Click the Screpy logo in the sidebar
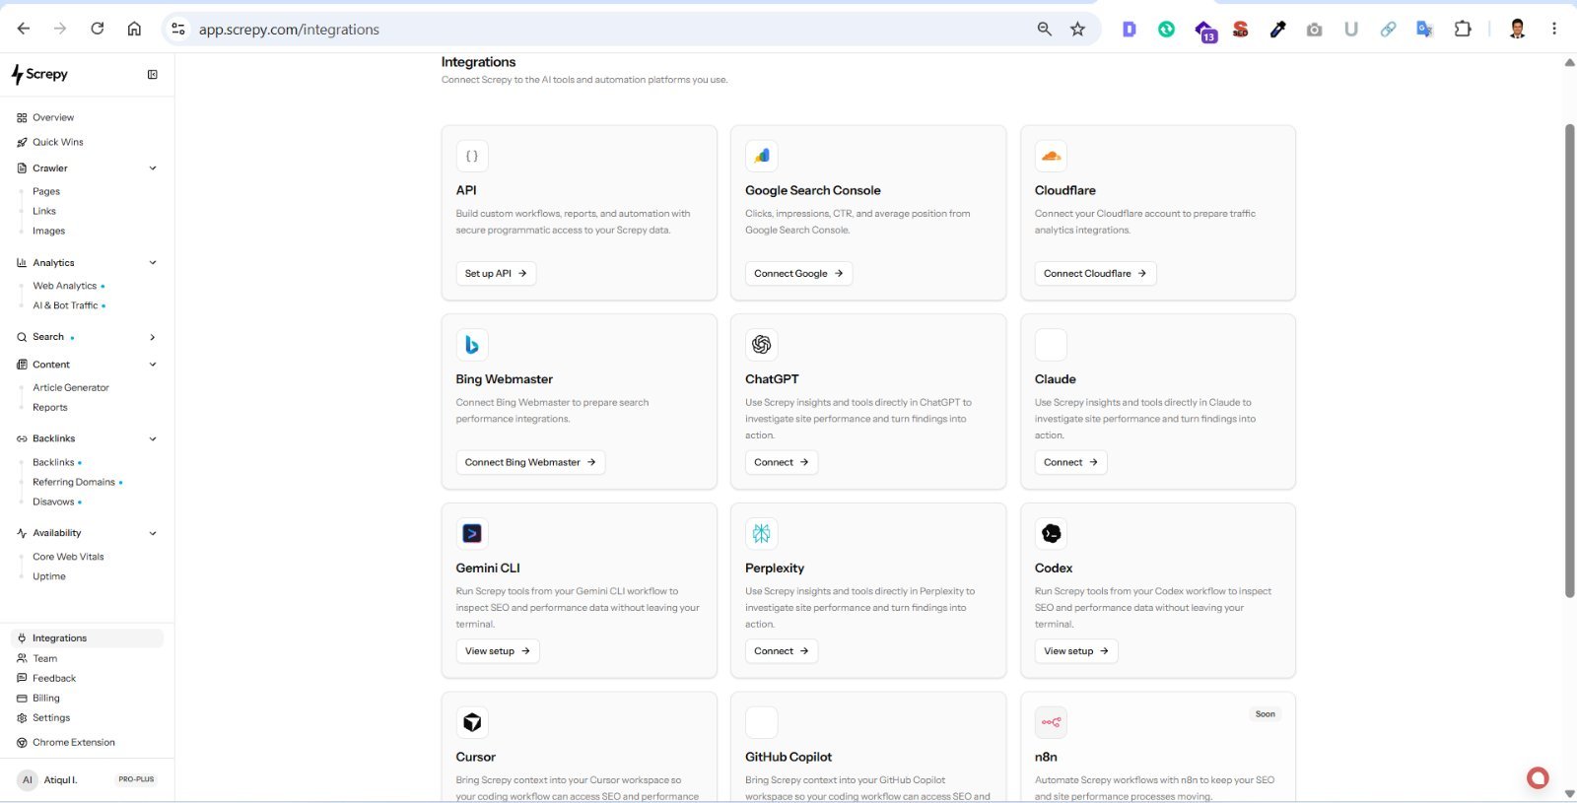Image resolution: width=1577 pixels, height=803 pixels. (x=39, y=74)
